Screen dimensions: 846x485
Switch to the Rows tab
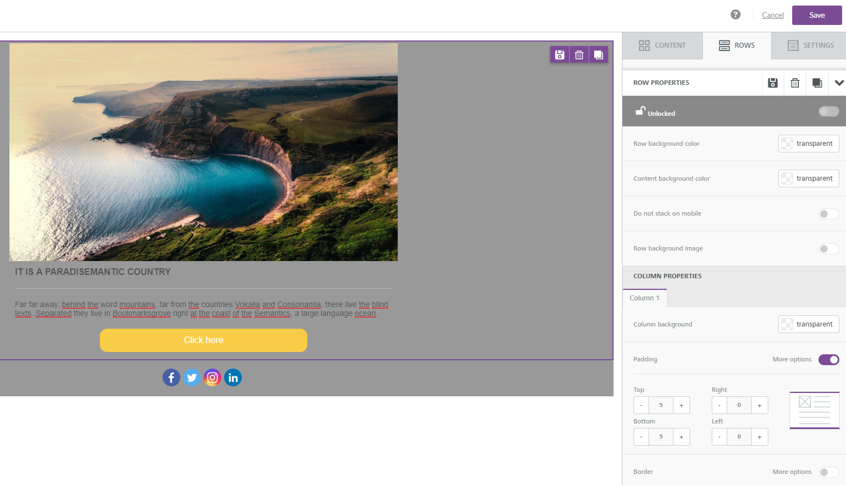[737, 45]
